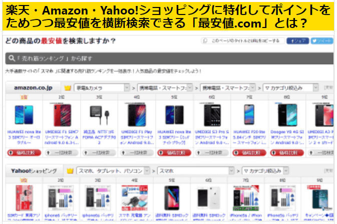
Task: Click the Facebook share button
Action: [x=297, y=41]
